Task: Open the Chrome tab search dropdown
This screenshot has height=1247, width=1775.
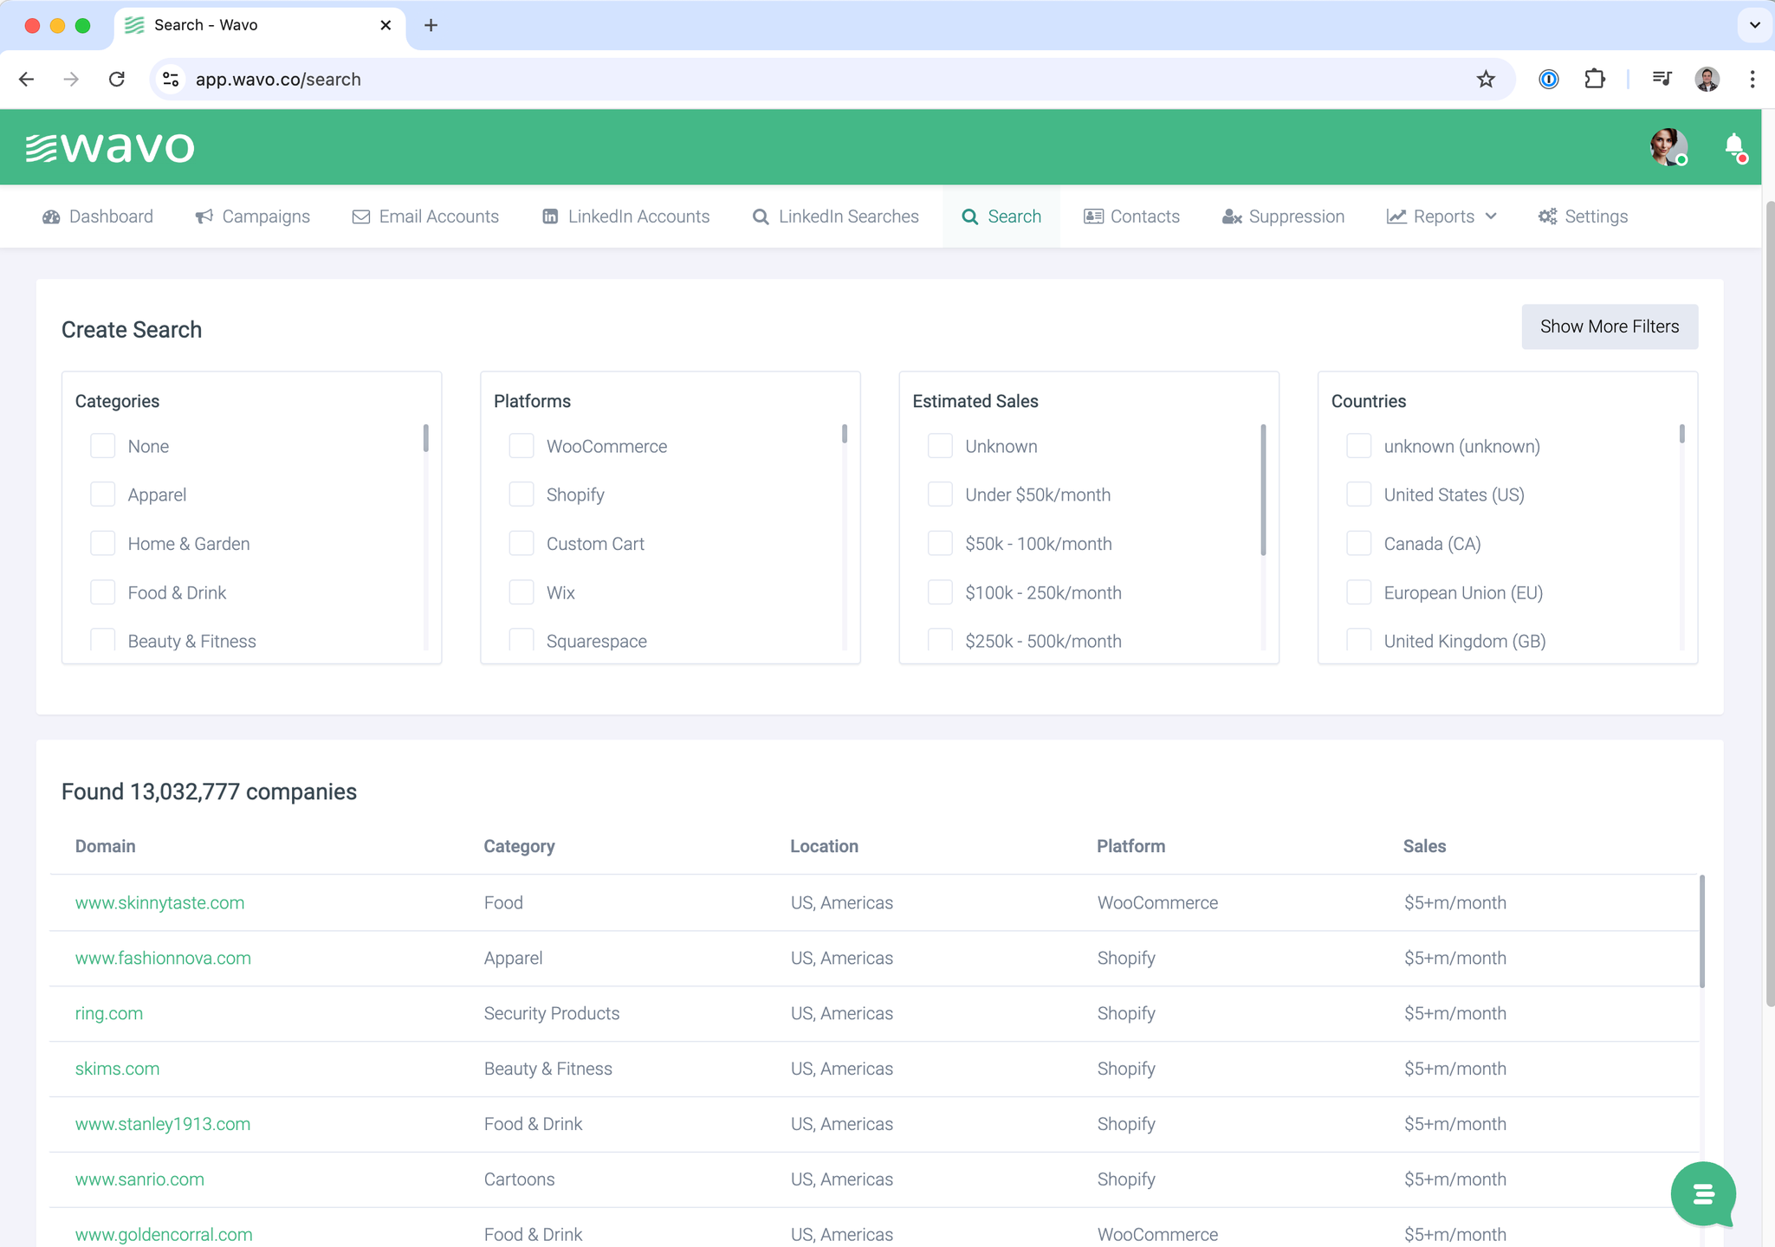Action: (1754, 25)
